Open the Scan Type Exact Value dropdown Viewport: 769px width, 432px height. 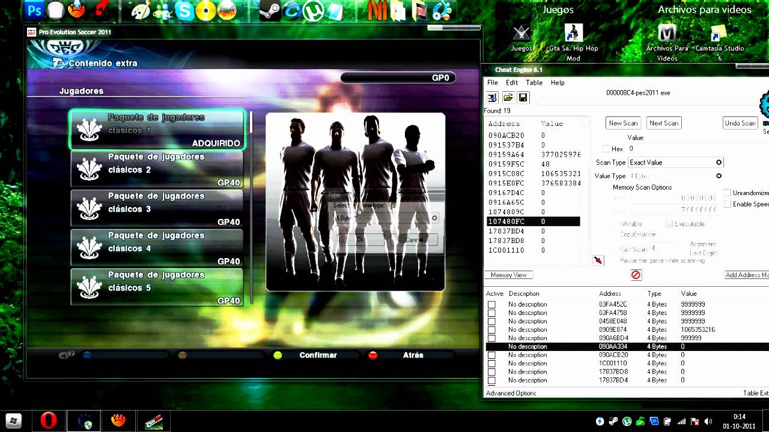click(675, 163)
